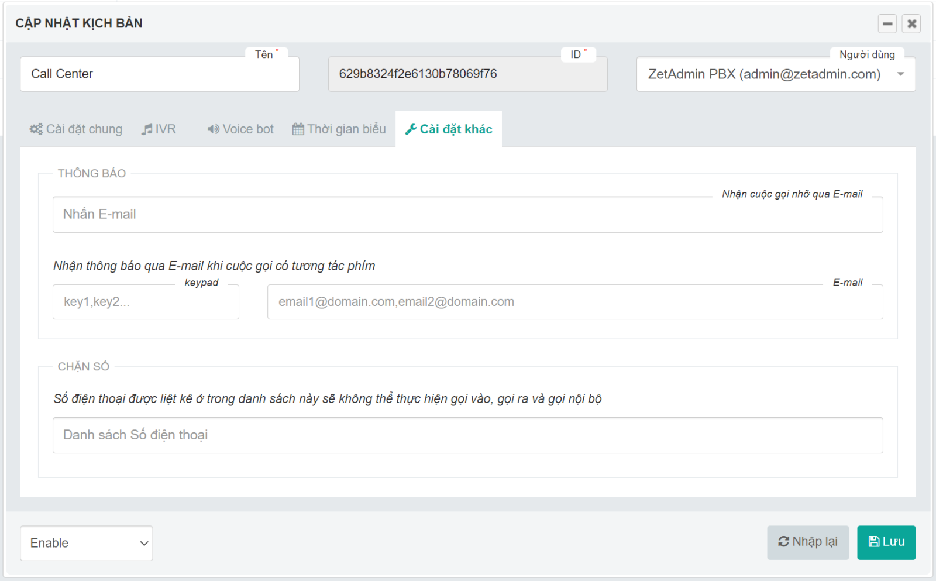The height and width of the screenshot is (581, 936).
Task: Click the ID field with the hash value
Action: pos(467,74)
